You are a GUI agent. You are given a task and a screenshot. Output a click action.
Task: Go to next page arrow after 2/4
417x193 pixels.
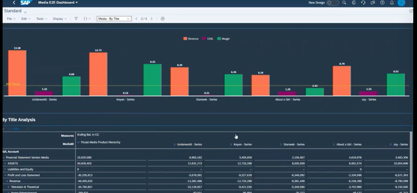coord(151,19)
